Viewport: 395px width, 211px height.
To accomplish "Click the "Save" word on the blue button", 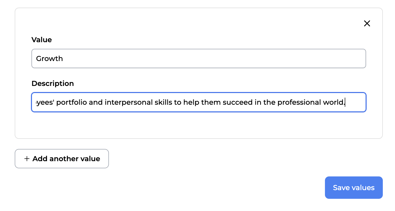I will click(x=341, y=188).
